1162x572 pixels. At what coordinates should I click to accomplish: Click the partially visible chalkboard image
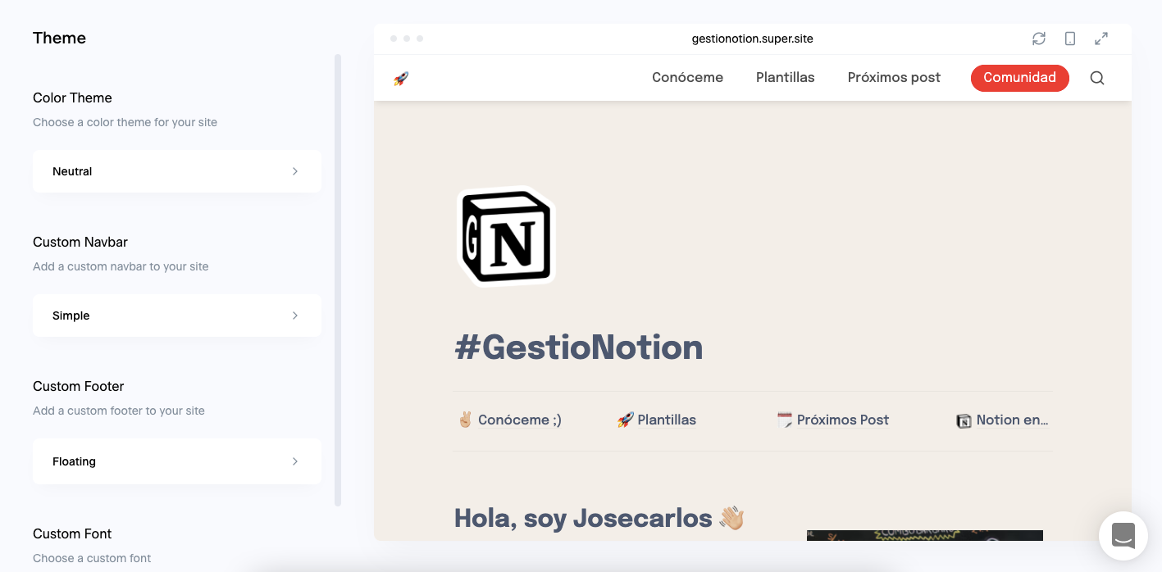click(925, 535)
